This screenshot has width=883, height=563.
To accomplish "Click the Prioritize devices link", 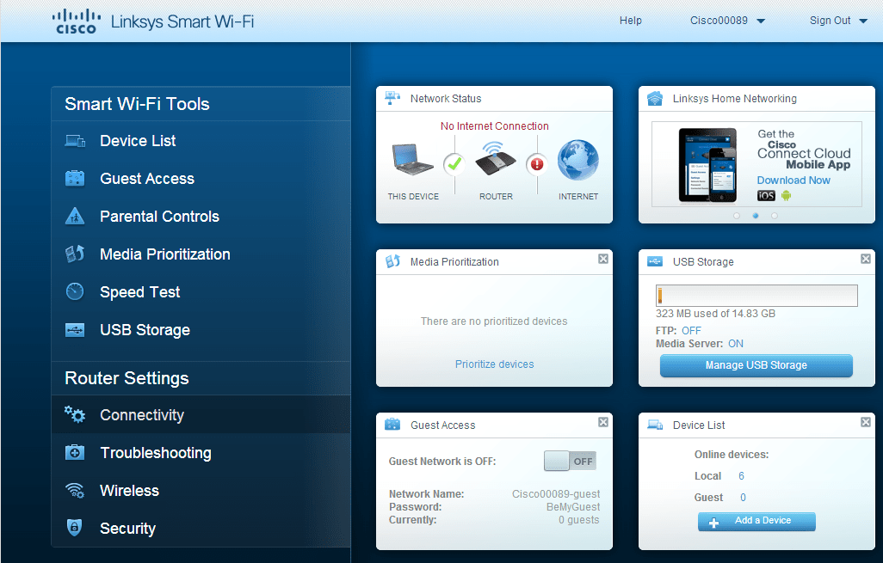I will [x=494, y=364].
